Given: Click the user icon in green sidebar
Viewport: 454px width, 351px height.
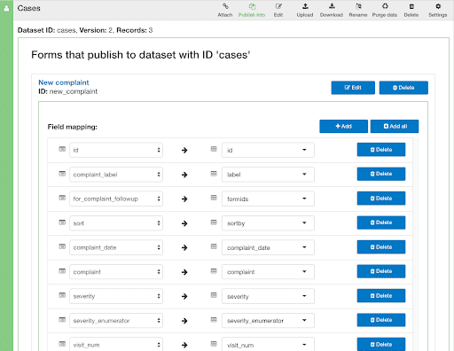Looking at the screenshot, I should 6,8.
